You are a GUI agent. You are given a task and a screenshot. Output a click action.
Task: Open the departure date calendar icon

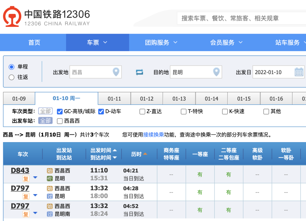click(299, 72)
